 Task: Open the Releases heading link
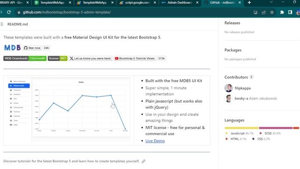[232, 23]
